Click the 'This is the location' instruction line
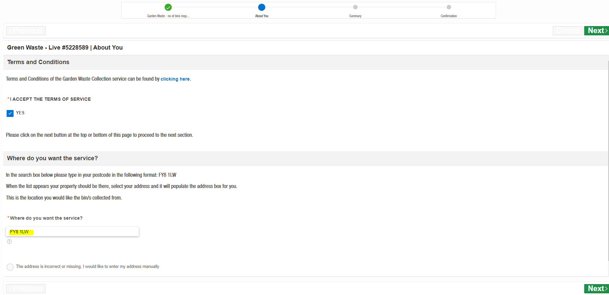609x295 pixels. point(64,198)
